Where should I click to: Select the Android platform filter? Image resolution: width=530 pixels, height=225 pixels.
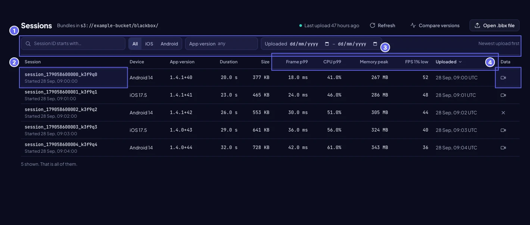tap(169, 44)
